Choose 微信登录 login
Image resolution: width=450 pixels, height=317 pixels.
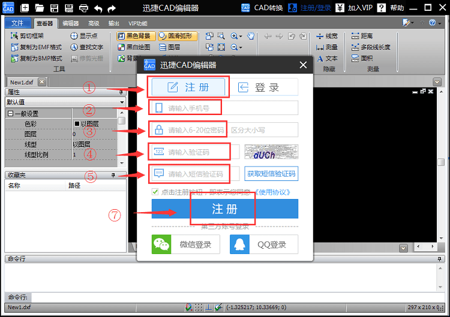[x=185, y=244]
